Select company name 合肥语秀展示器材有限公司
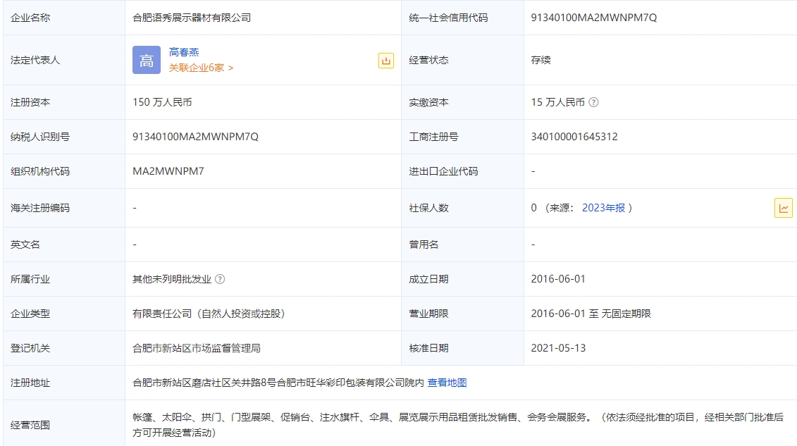Image resolution: width=797 pixels, height=446 pixels. tap(192, 18)
